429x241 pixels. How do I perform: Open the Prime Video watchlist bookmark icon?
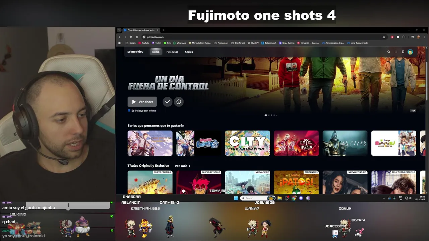403,52
